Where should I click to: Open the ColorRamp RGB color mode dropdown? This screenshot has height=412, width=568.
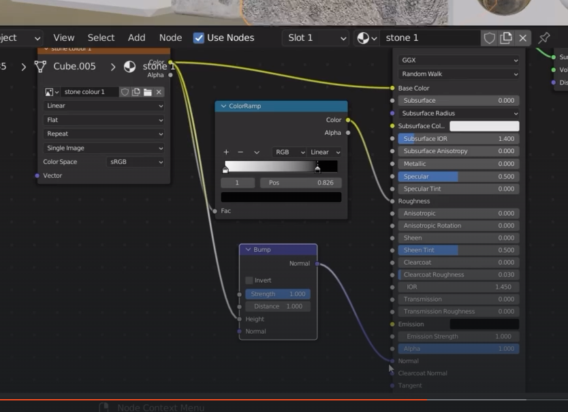(289, 152)
